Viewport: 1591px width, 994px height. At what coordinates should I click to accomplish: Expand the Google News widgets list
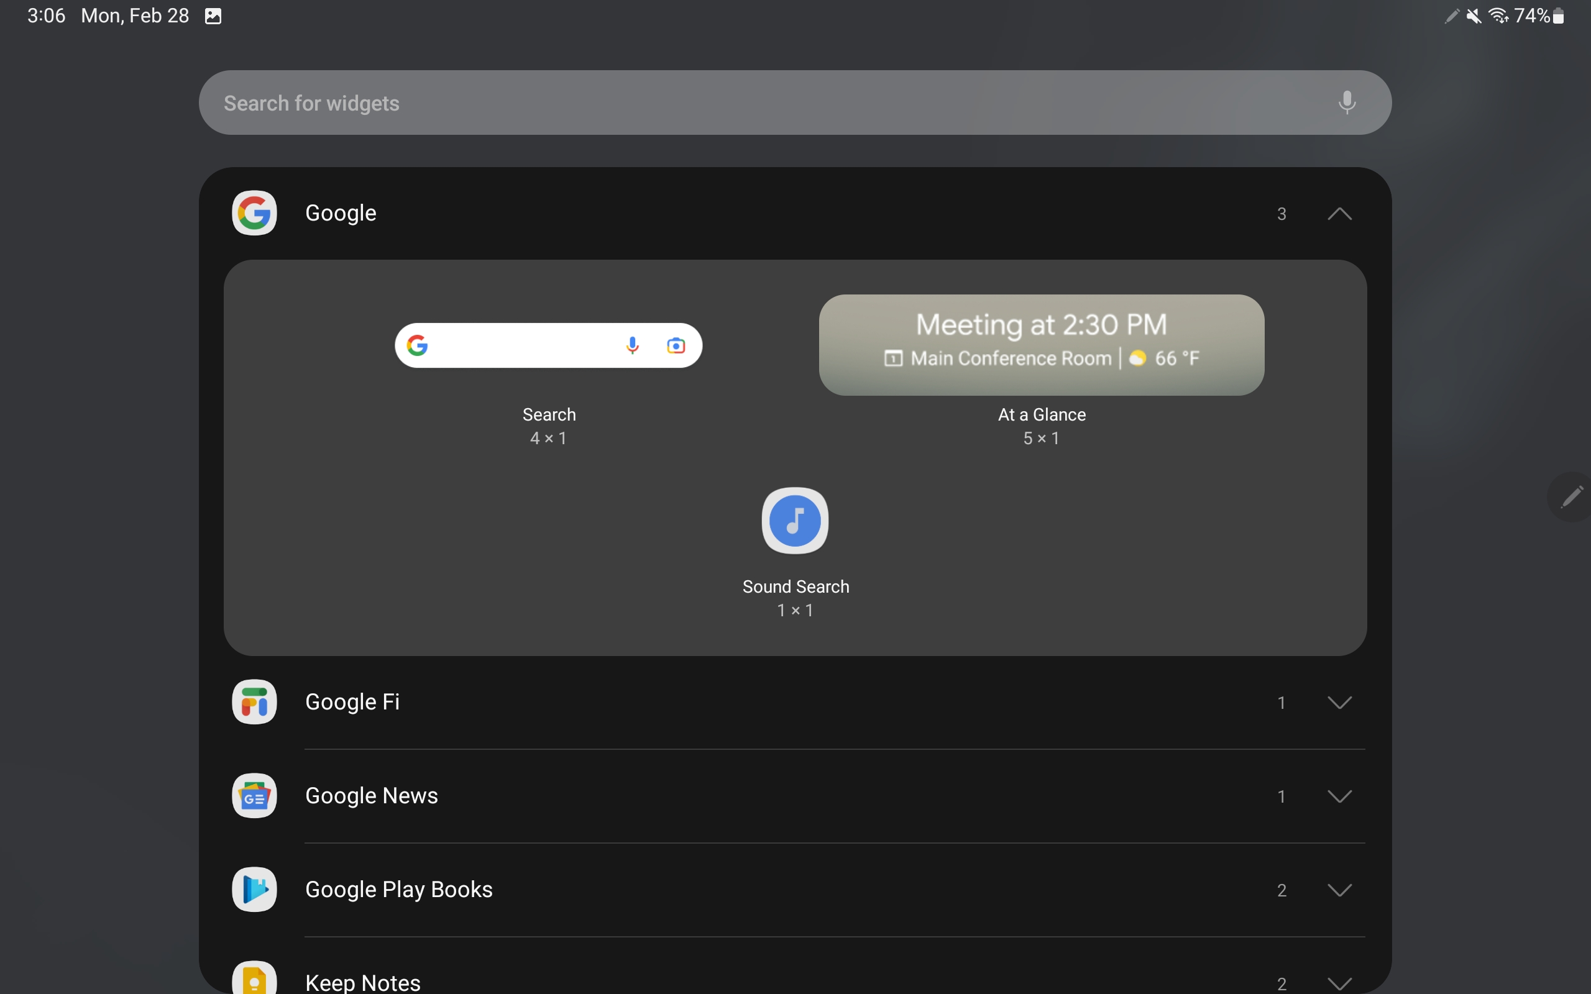1339,796
